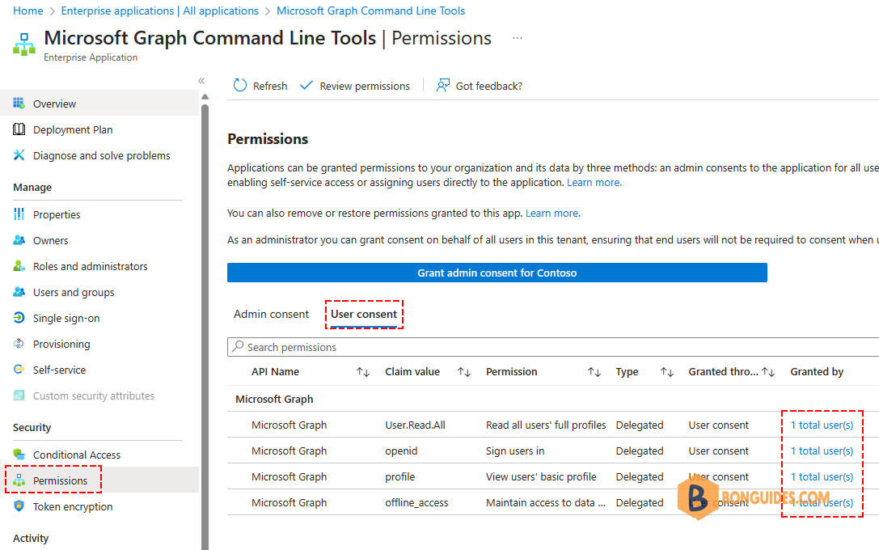Click Learn more after remove or restore permissions
The image size is (879, 550).
(553, 213)
